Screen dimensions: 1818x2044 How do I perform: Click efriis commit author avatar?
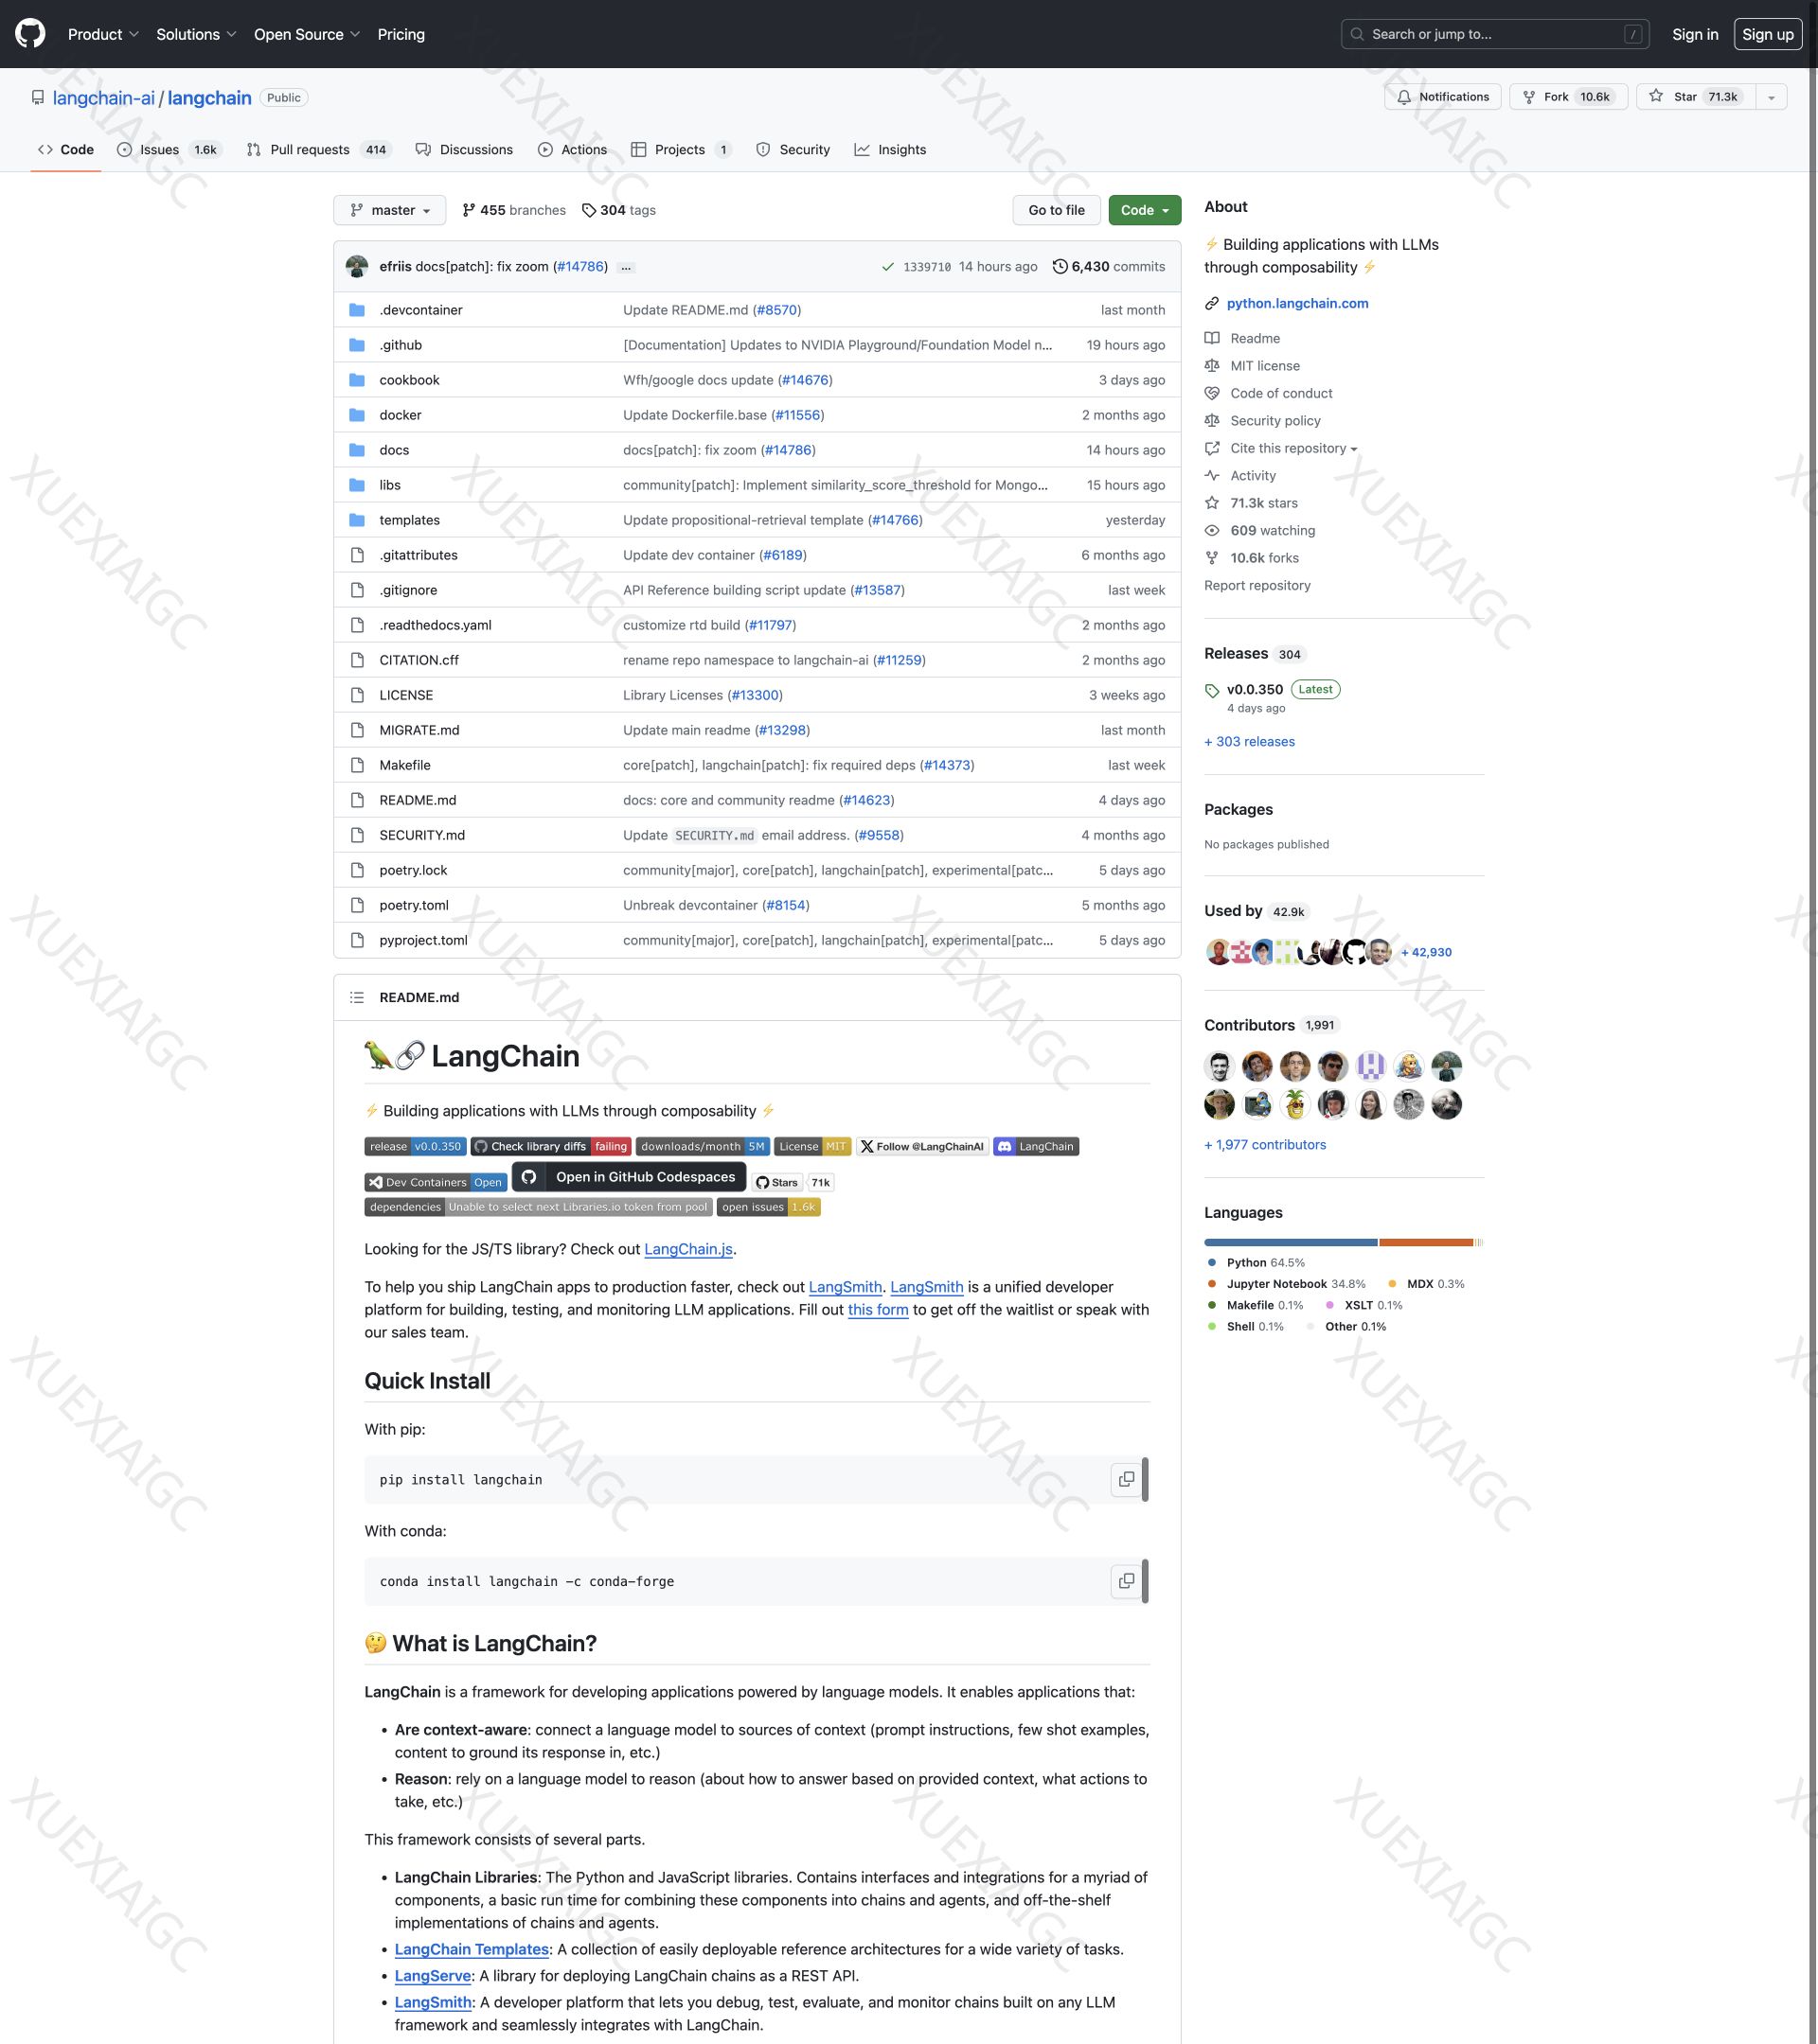click(x=357, y=266)
